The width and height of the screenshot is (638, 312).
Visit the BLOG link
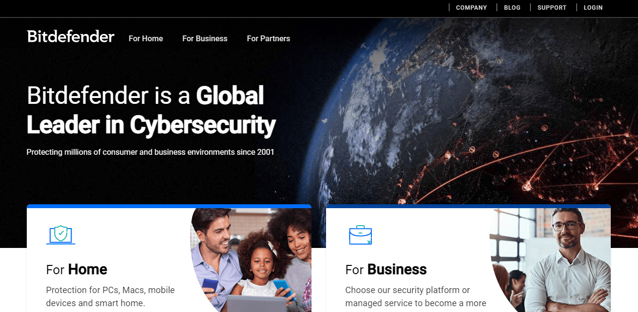(512, 7)
